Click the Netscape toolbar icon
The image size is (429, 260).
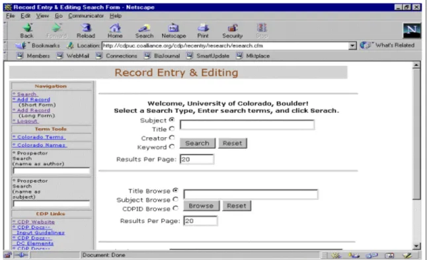173,30
